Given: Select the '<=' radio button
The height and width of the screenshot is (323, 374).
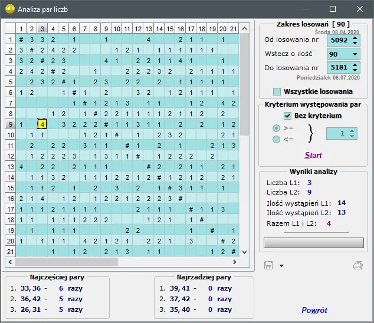Looking at the screenshot, I should pyautogui.click(x=276, y=139).
